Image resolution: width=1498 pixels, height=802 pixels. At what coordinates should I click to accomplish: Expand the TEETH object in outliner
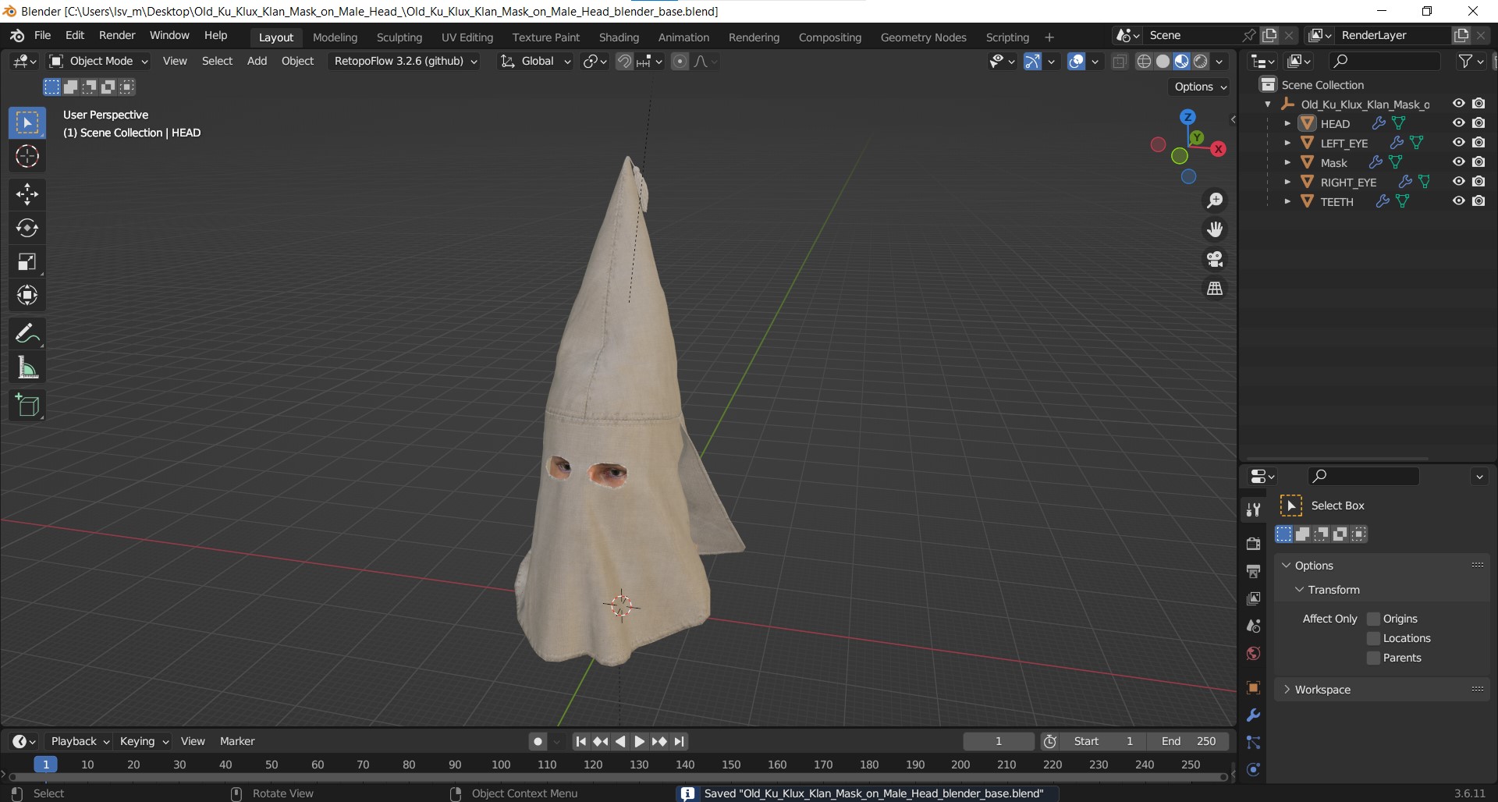coord(1287,201)
